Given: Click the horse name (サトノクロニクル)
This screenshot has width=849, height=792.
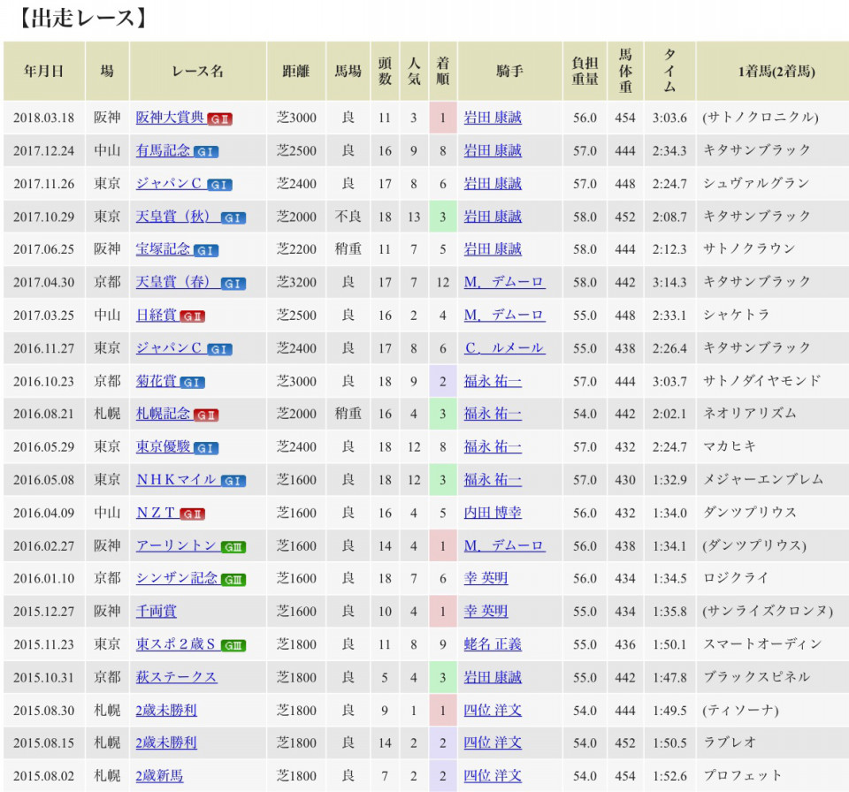Looking at the screenshot, I should tap(761, 118).
